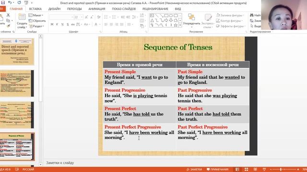Toggle Underline (Ч) formatting
The image size is (307, 172).
pyautogui.click(x=62, y=24)
